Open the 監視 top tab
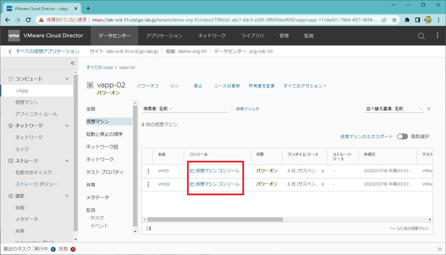 309,36
